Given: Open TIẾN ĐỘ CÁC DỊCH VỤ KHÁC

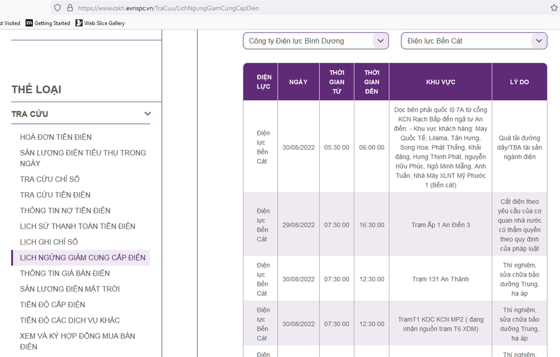Looking at the screenshot, I should (70, 320).
